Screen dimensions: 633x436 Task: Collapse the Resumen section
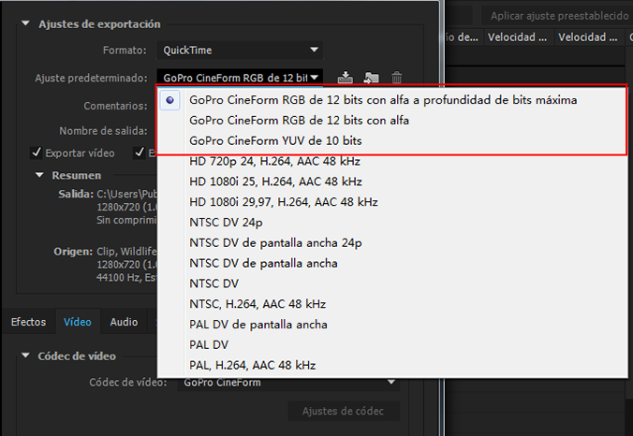39,175
